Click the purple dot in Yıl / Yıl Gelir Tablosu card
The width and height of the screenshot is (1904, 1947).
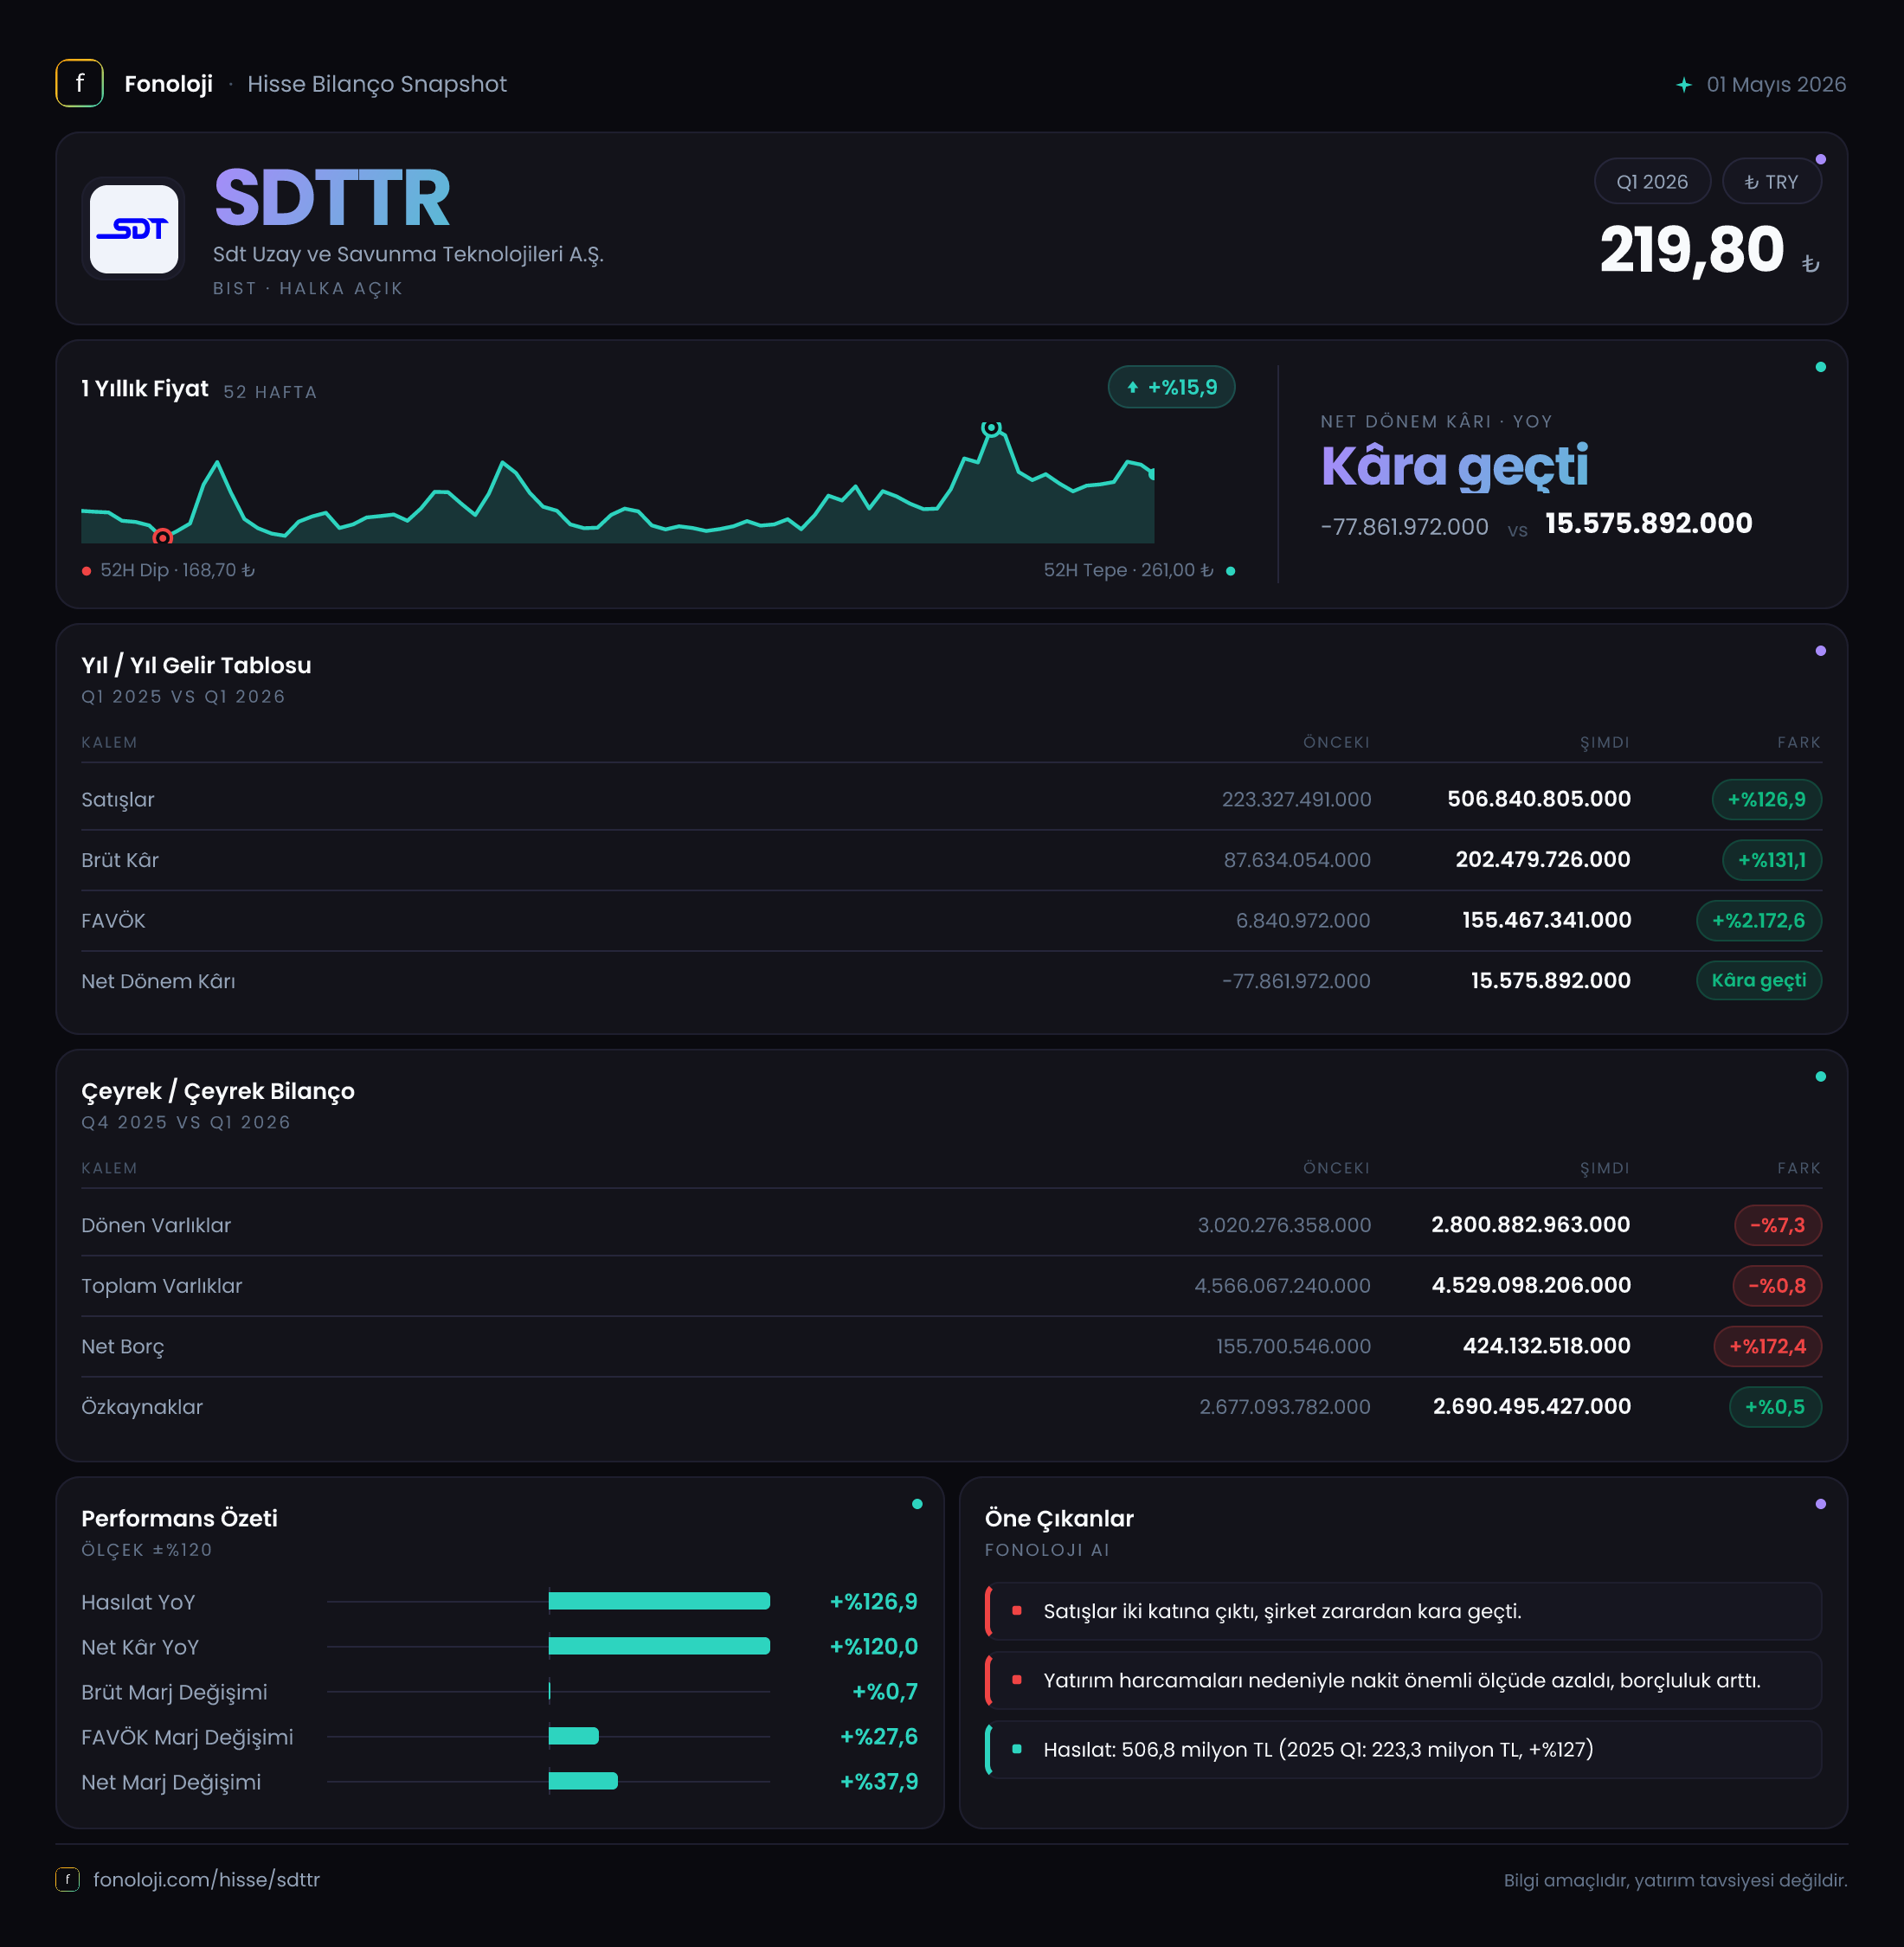click(x=1820, y=651)
